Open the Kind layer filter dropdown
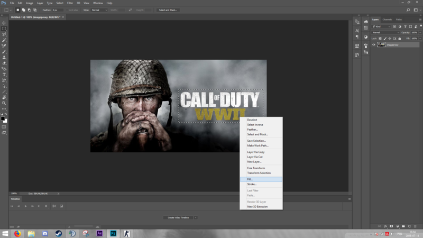 pyautogui.click(x=381, y=26)
